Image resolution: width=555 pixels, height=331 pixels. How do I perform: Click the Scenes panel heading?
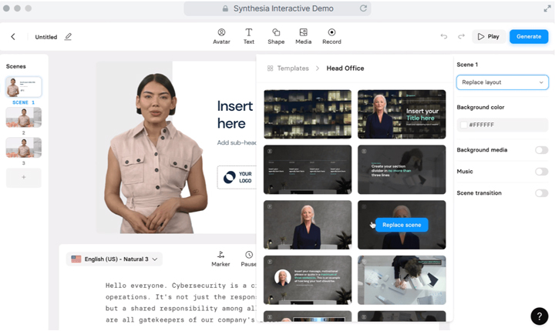point(16,66)
